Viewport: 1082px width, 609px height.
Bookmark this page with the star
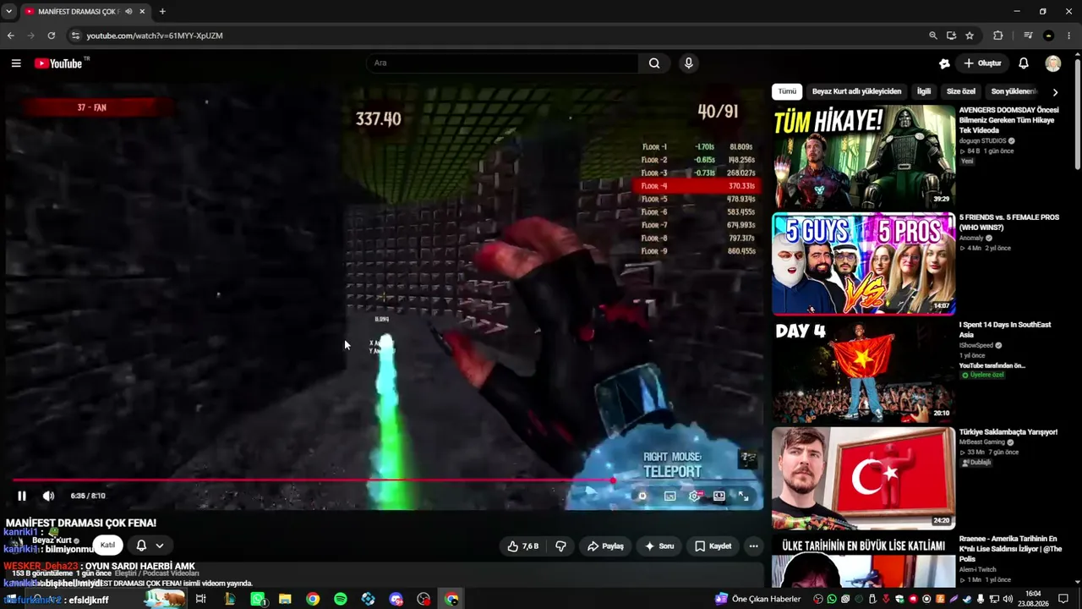tap(970, 36)
